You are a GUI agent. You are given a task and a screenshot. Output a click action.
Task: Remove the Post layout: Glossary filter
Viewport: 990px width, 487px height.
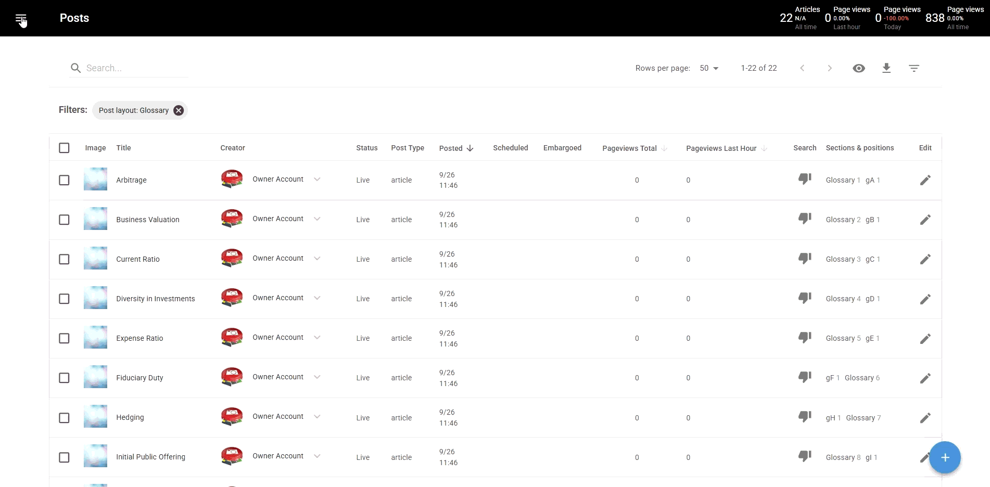point(179,110)
